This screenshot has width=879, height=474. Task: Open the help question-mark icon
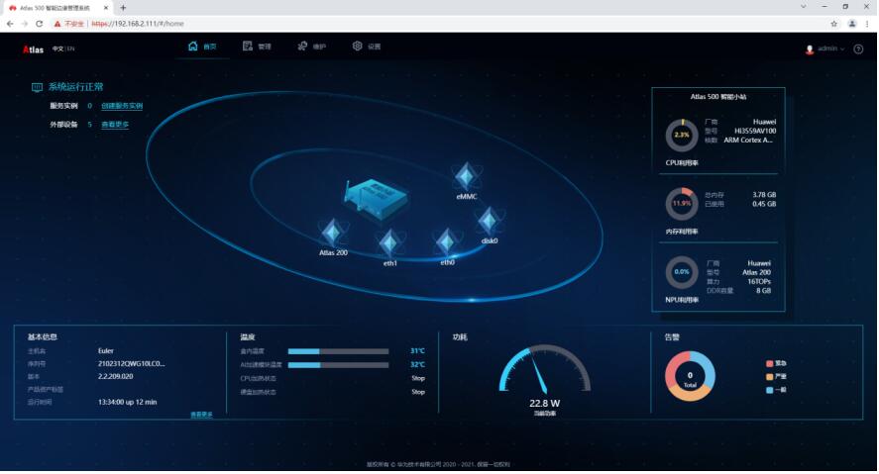coord(858,49)
